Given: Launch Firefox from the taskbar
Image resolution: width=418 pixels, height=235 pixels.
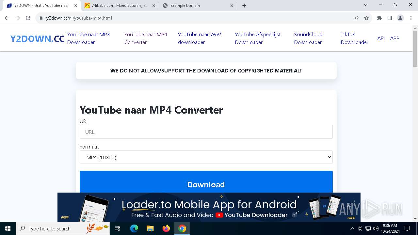Looking at the screenshot, I should pos(166,228).
